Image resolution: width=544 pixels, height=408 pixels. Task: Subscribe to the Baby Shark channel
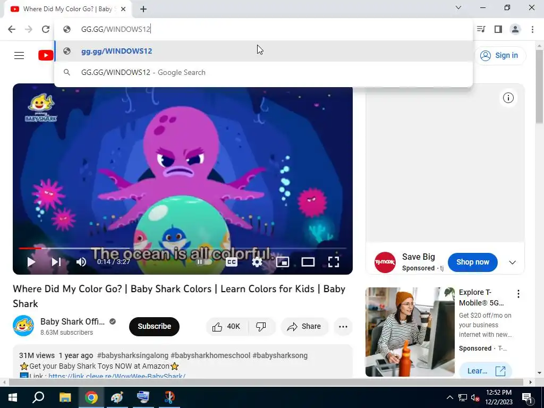click(x=155, y=327)
